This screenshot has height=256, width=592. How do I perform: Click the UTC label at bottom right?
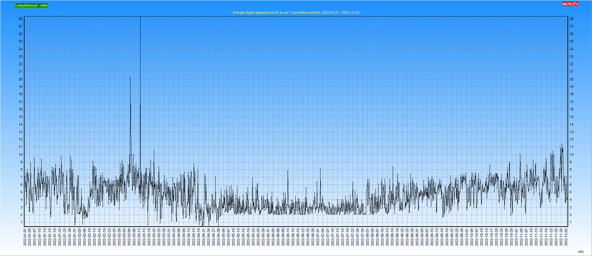point(581,252)
